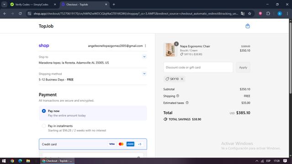The image size is (292, 164).
Task: Click the page vertical scrollbar
Action: pyautogui.click(x=290, y=58)
